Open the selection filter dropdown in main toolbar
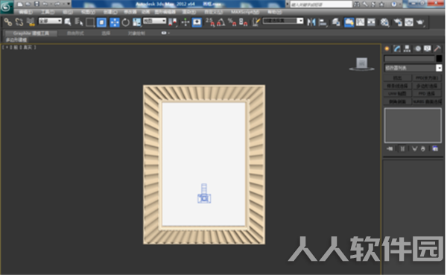Viewport: 447px width, 275px height. coord(50,21)
